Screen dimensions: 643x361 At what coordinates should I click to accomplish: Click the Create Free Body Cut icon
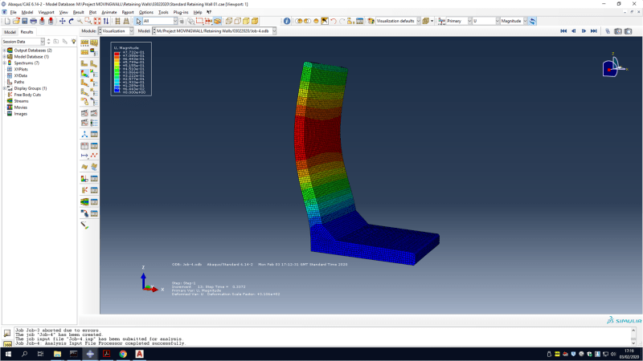[84, 190]
